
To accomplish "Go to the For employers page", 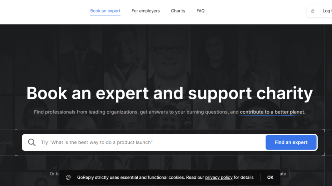I will [145, 11].
